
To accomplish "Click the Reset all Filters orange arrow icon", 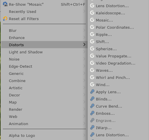I will tap(5, 19).
